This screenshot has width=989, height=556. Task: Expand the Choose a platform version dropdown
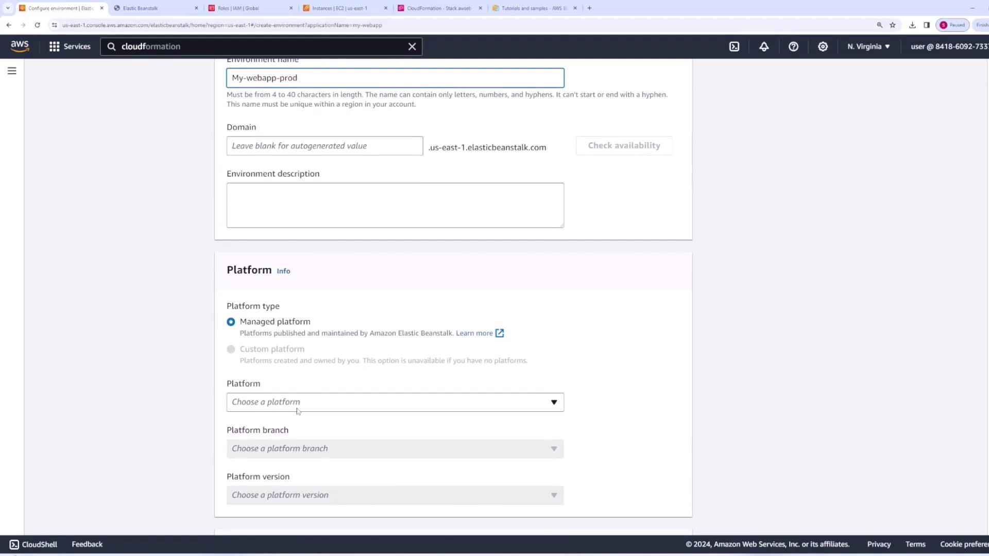(395, 495)
